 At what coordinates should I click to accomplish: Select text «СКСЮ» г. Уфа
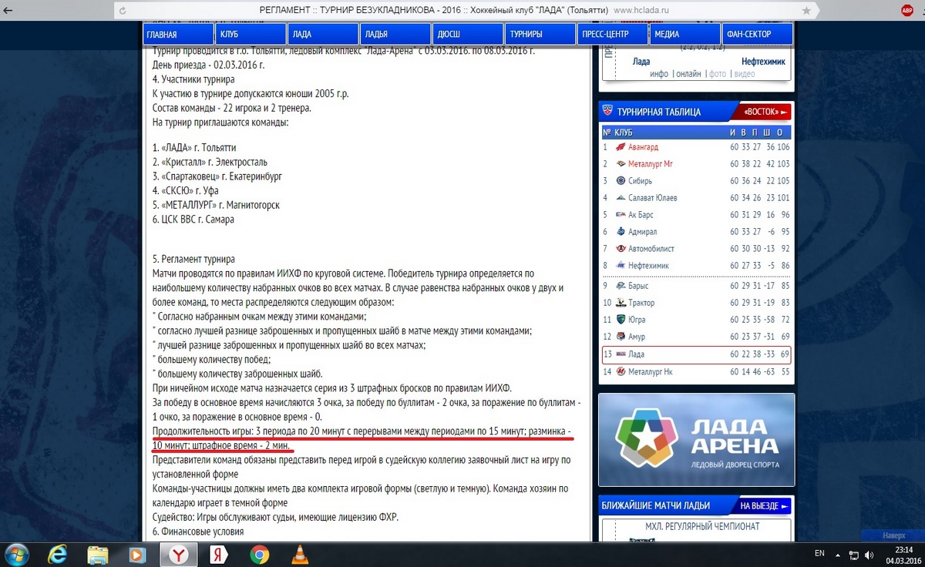(190, 190)
